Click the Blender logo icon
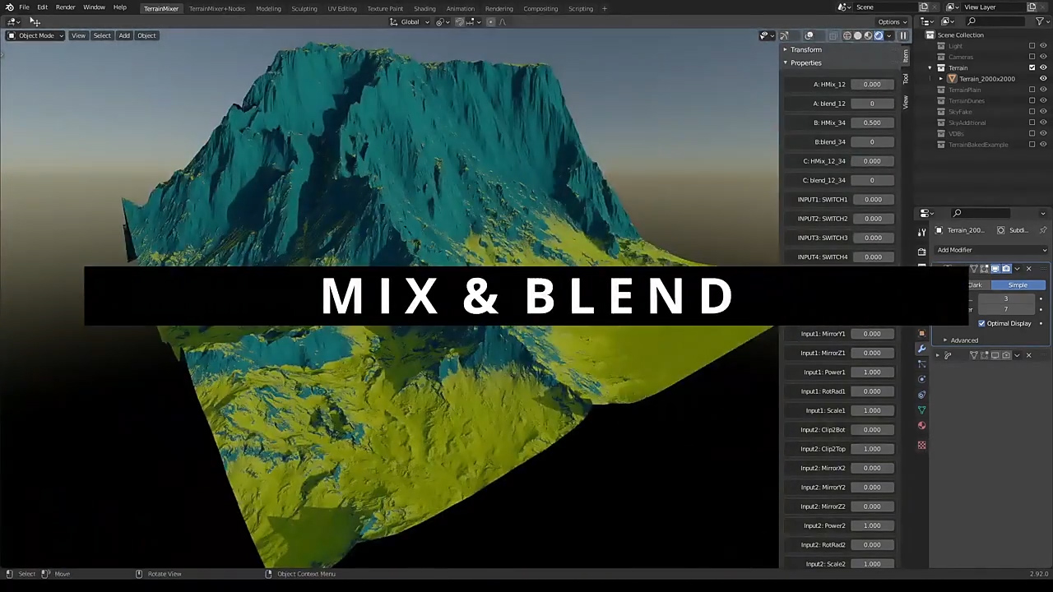 click(9, 7)
